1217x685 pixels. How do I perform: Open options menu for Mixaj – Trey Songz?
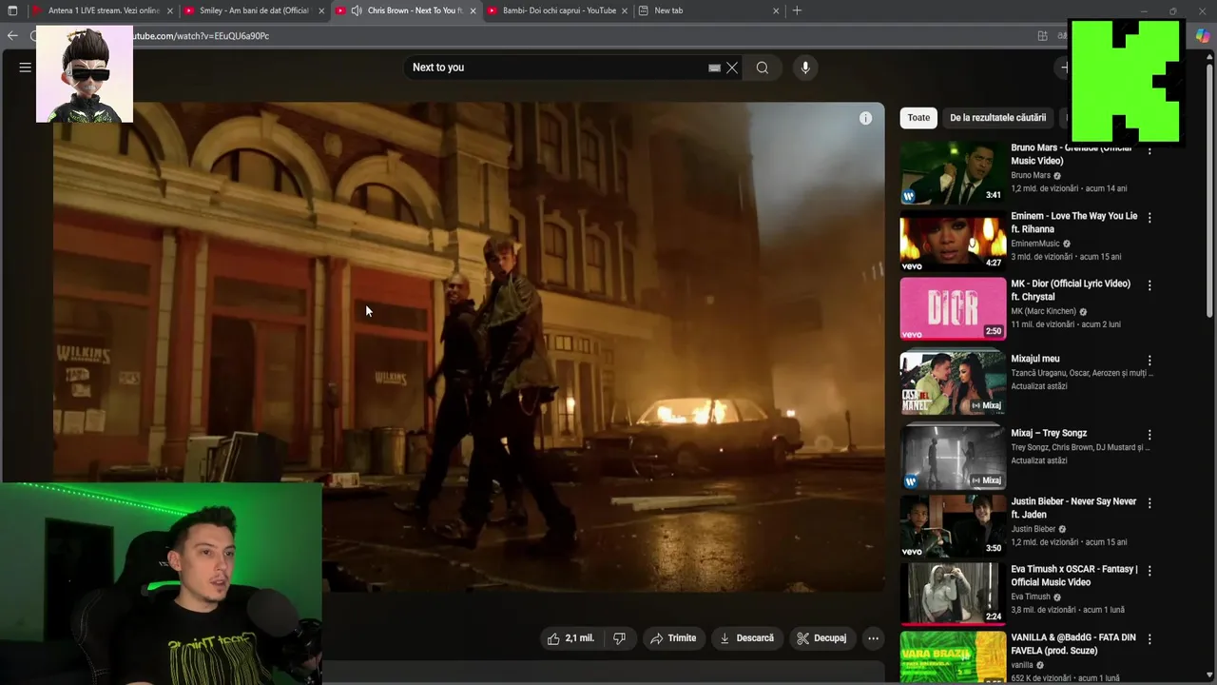pyautogui.click(x=1149, y=435)
